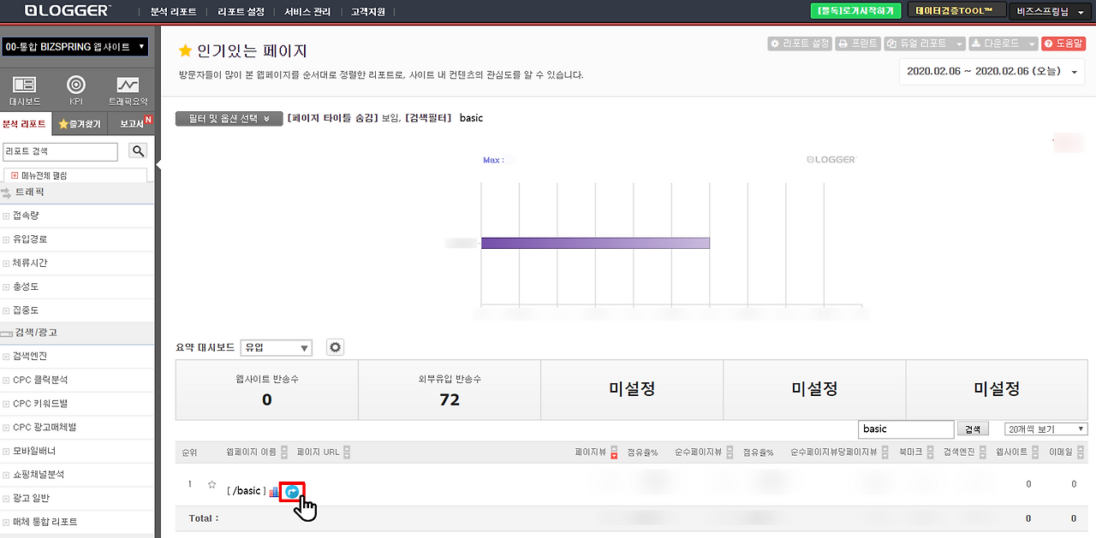The image size is (1096, 538).
Task: Sort by 이메일 column arrows
Action: pos(1079,452)
